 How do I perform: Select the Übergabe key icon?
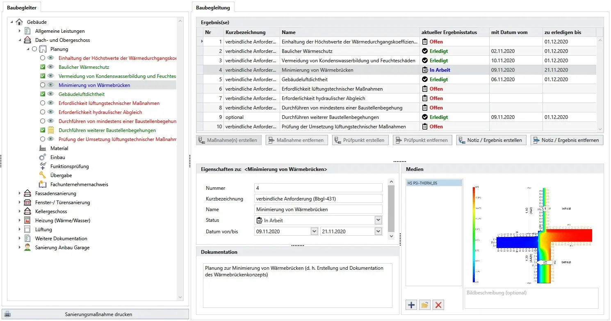point(43,175)
